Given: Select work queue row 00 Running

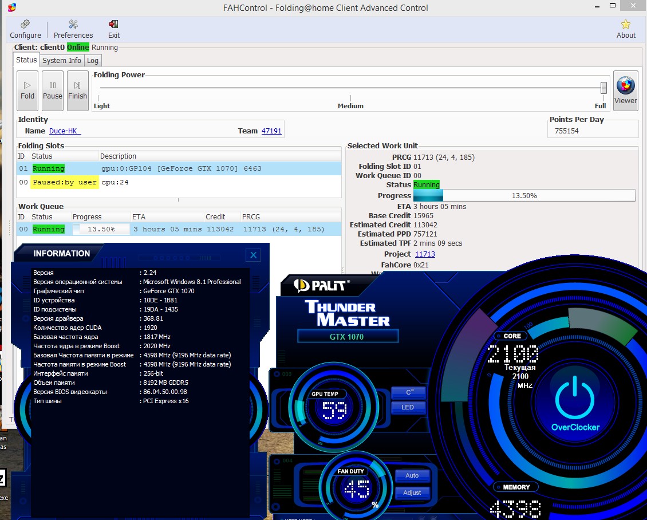Looking at the screenshot, I should pyautogui.click(x=179, y=229).
